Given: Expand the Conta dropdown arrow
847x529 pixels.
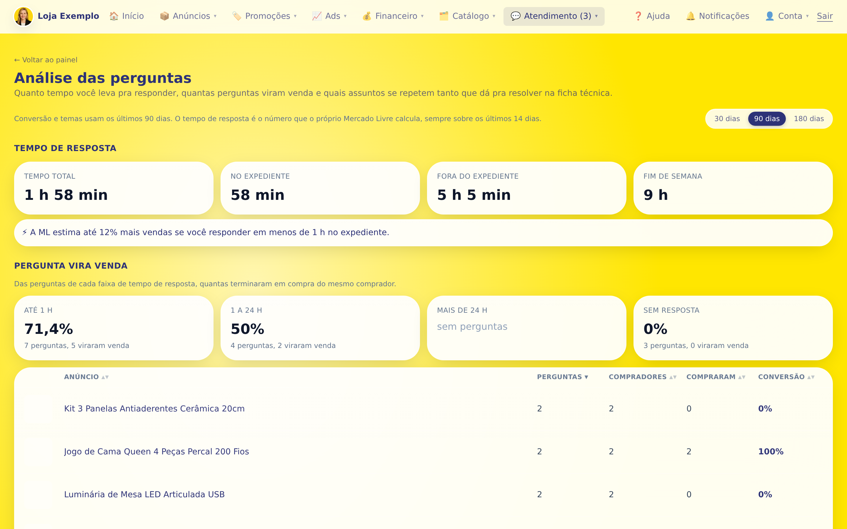Looking at the screenshot, I should [x=808, y=16].
